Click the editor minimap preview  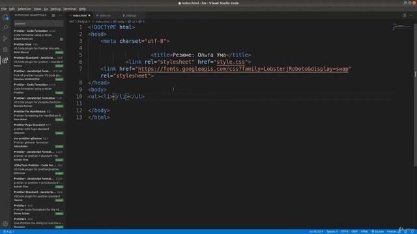(402, 27)
